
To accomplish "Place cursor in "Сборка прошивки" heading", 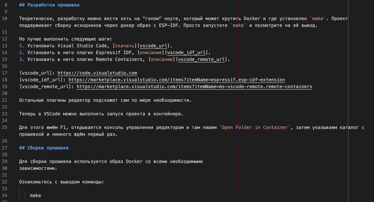I will coord(48,148).
